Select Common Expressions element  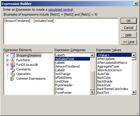(x=31, y=78)
